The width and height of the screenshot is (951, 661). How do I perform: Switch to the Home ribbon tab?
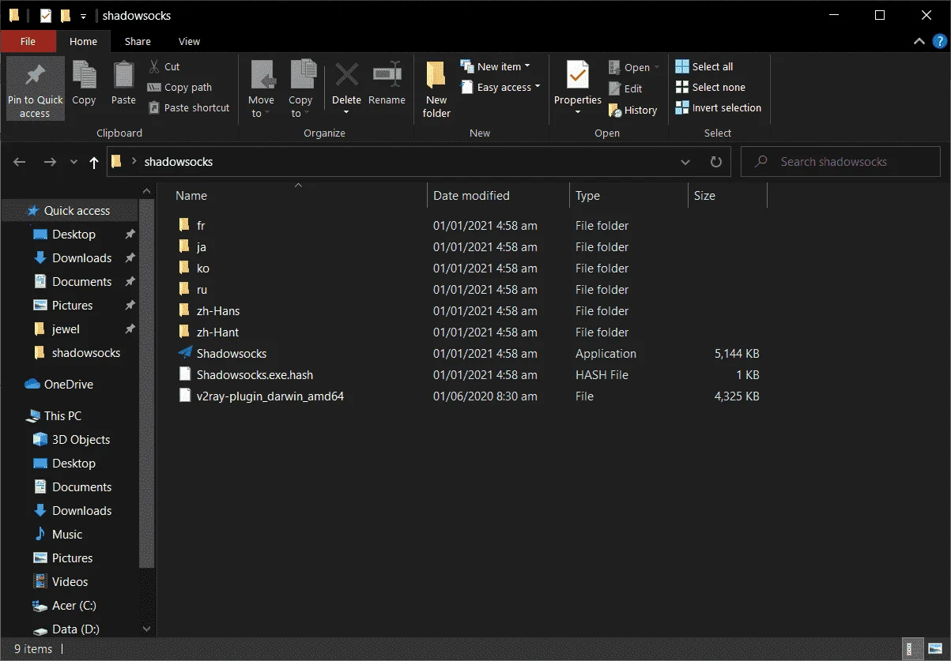pos(84,41)
